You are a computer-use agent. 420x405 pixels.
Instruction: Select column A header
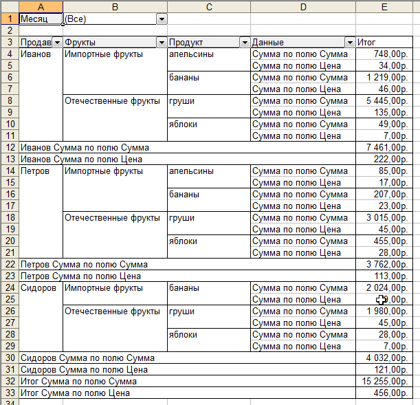41,7
